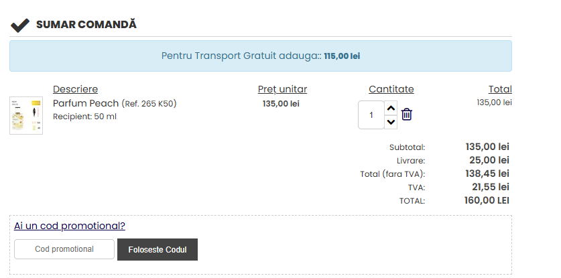Decrease quantity with the down arrow
561x278 pixels.
391,122
